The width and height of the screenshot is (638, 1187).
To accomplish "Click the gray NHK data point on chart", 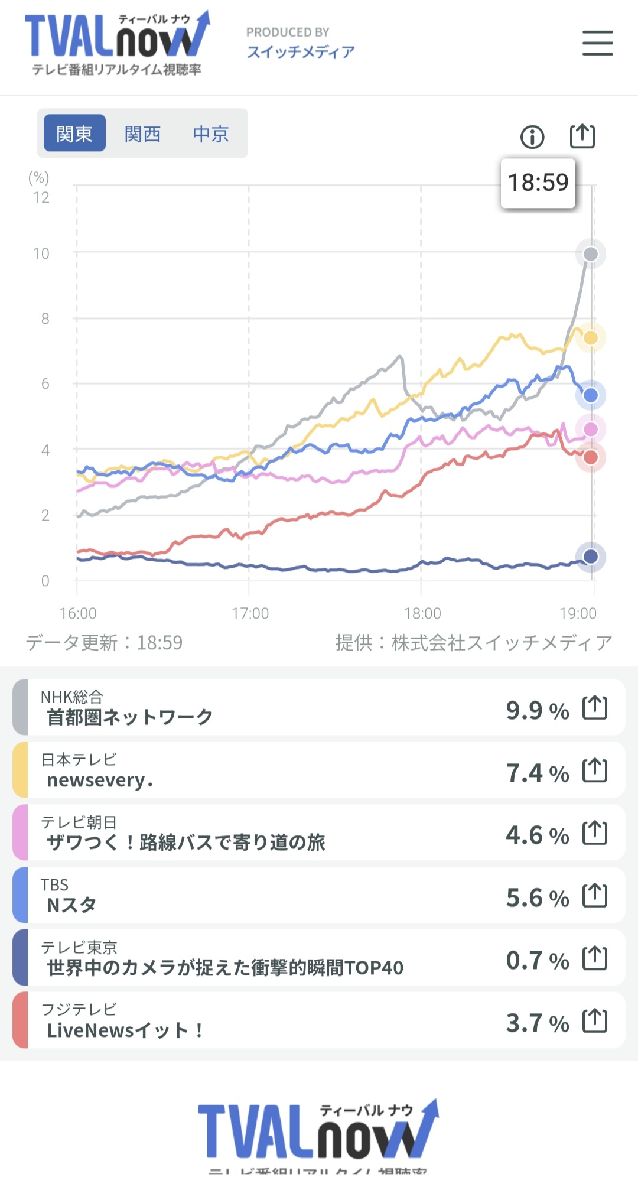I will pos(590,254).
